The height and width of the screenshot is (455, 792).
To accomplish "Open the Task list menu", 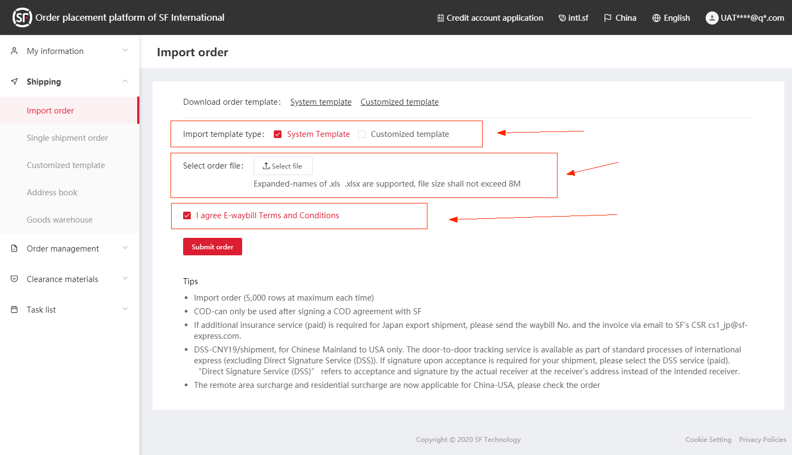I will pos(69,309).
